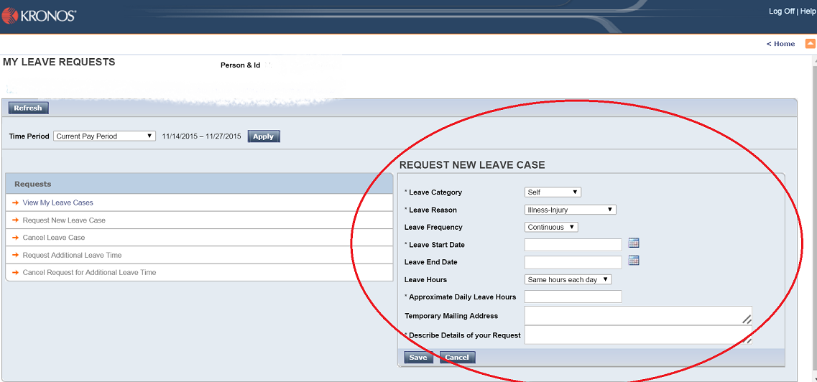Cancel the new leave case form

point(457,358)
